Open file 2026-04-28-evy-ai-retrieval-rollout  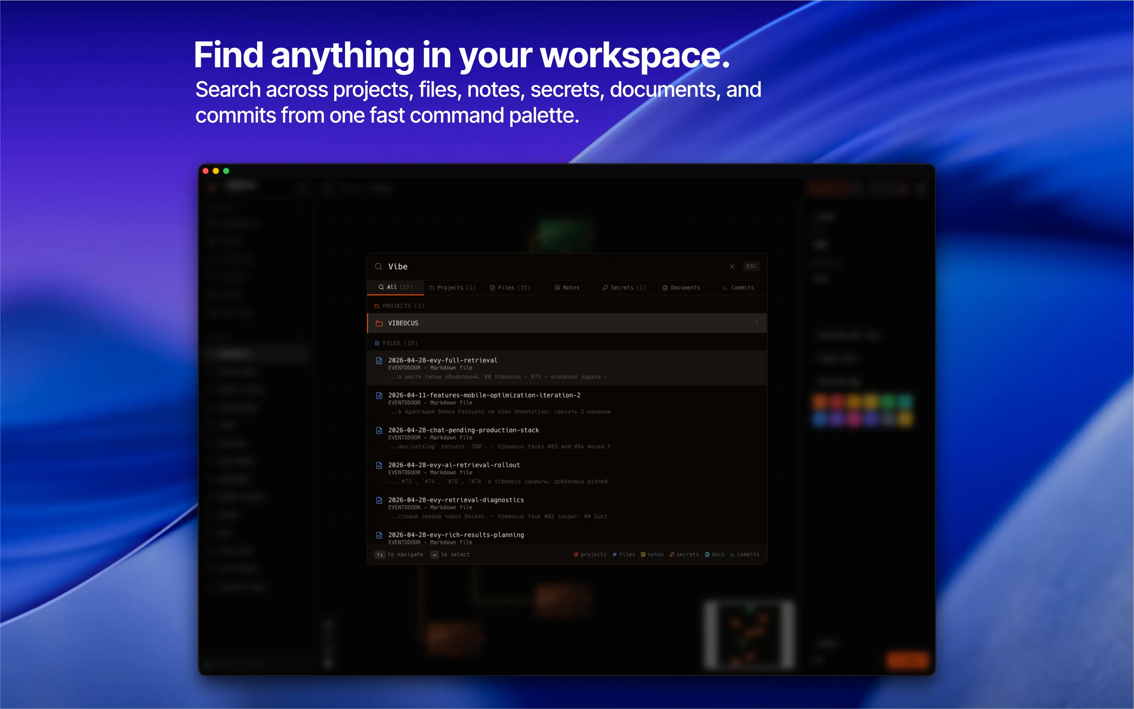coord(567,473)
